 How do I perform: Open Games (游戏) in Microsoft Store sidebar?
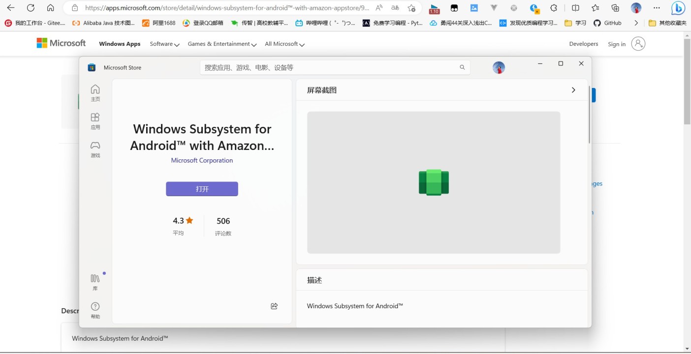click(x=95, y=149)
